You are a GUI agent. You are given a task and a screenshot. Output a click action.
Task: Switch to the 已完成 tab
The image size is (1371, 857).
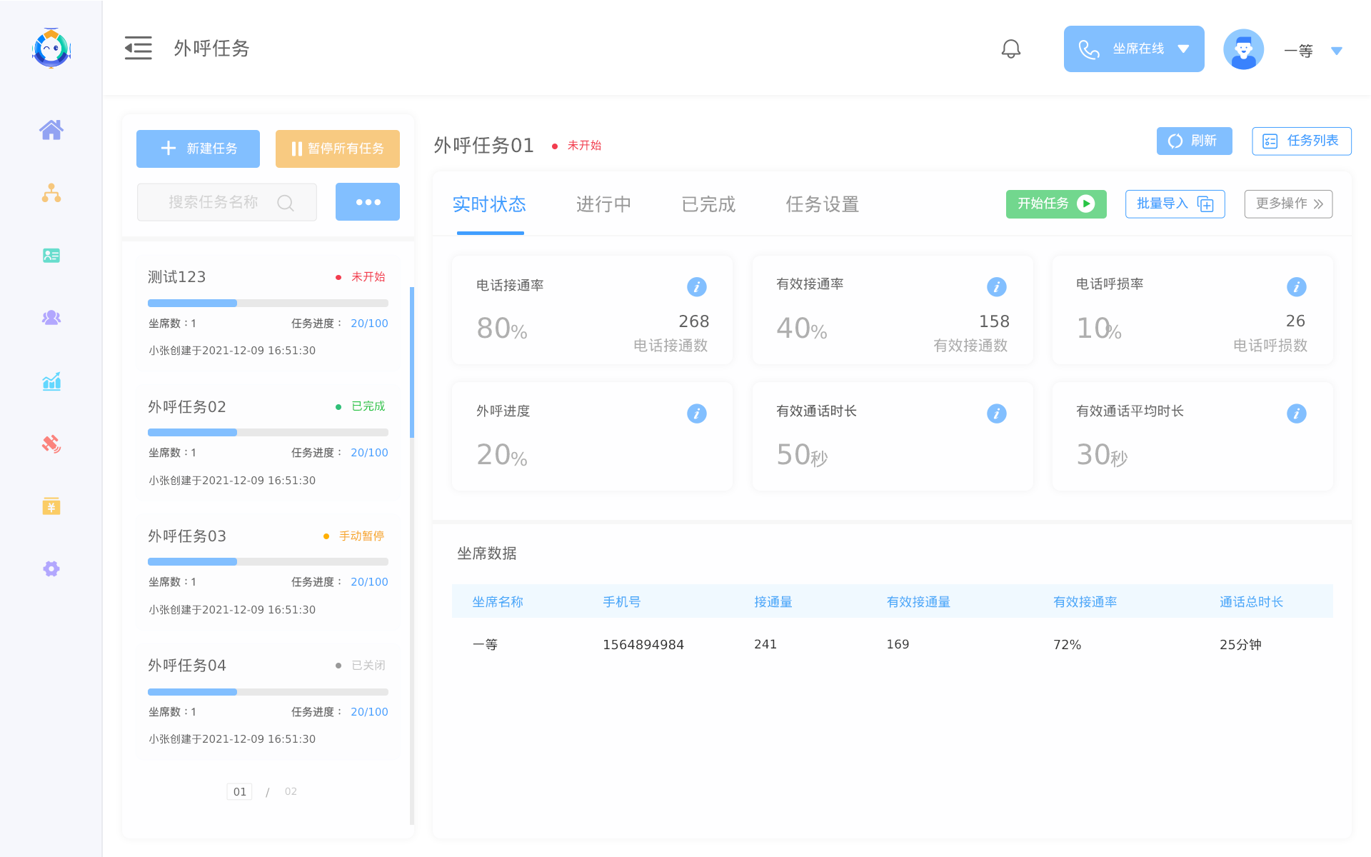pyautogui.click(x=708, y=205)
